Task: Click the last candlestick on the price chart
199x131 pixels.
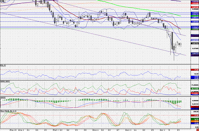Action: (x=181, y=44)
